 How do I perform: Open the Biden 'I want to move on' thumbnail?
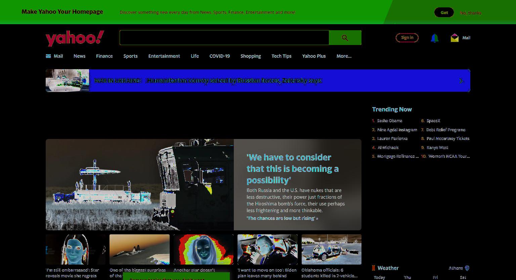(267, 249)
